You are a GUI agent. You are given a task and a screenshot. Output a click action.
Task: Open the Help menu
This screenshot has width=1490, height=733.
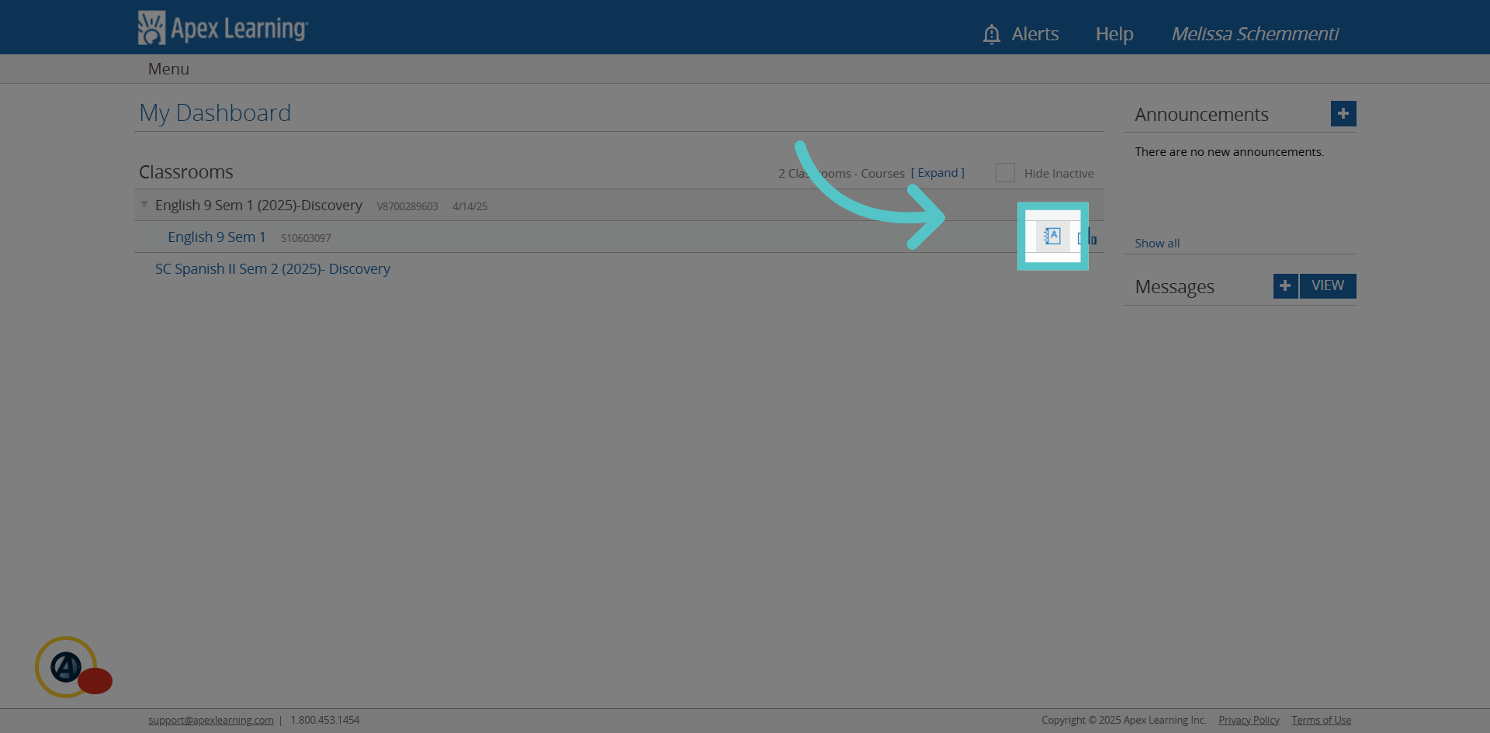point(1114,34)
